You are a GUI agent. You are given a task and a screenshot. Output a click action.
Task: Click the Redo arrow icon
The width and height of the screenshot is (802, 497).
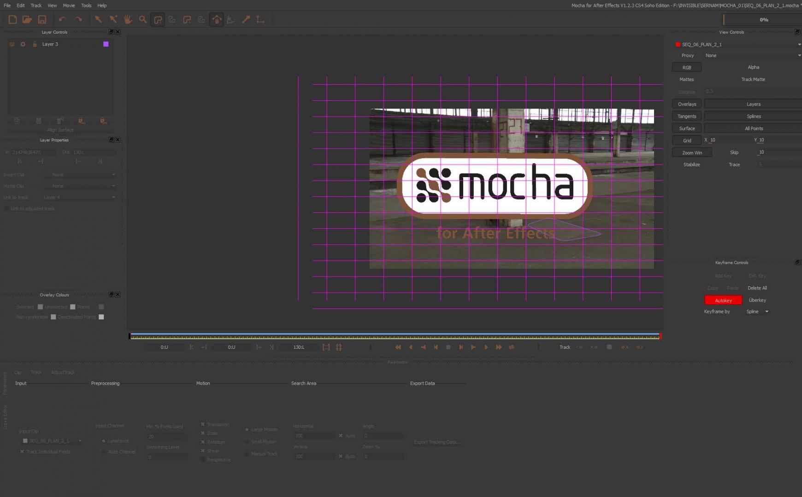(x=78, y=19)
